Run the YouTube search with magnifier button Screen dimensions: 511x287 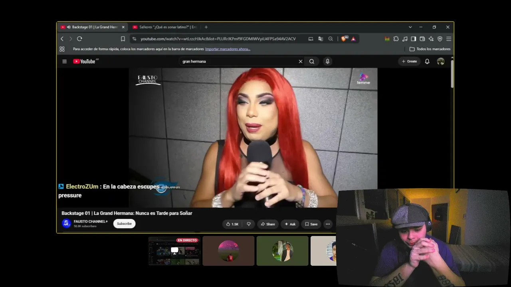tap(312, 61)
